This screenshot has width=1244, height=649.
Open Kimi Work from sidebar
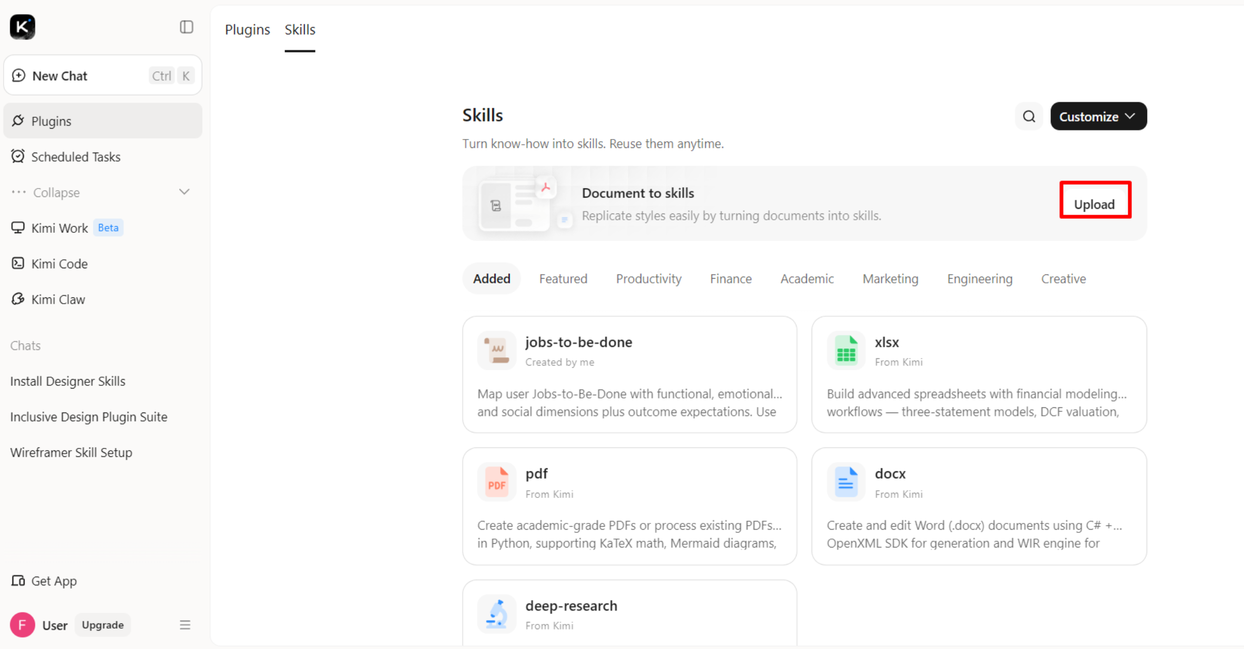click(x=103, y=228)
